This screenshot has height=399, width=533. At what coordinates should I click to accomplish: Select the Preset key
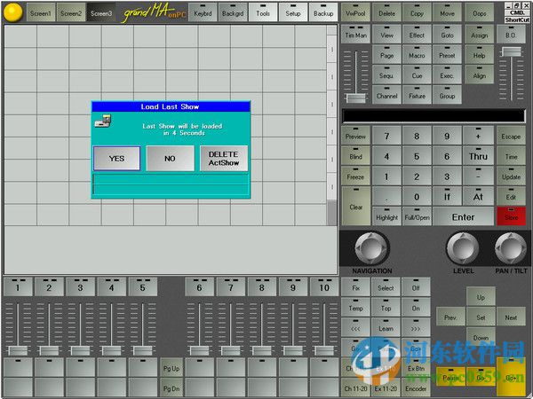point(447,55)
